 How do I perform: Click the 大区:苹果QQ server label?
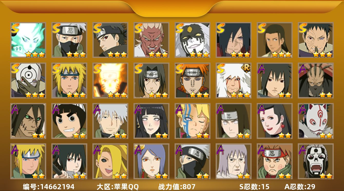[x=118, y=187]
